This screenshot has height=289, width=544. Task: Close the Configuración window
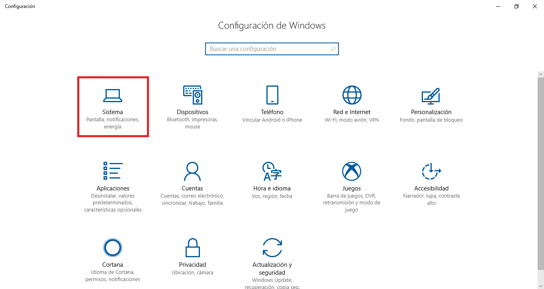pos(535,6)
